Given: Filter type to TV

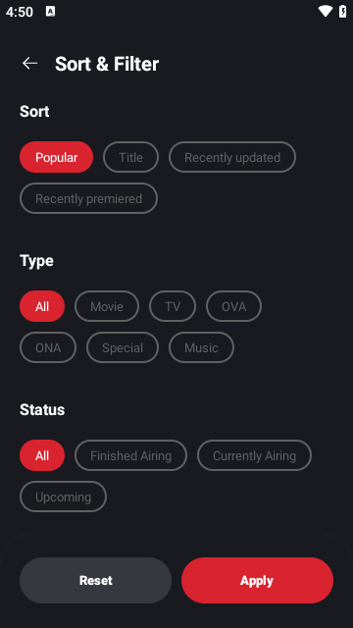Looking at the screenshot, I should pyautogui.click(x=173, y=306).
